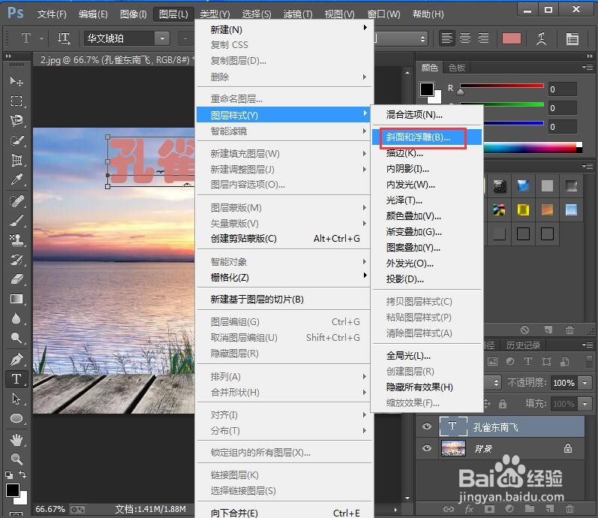The width and height of the screenshot is (598, 518).
Task: Choose 斜面和浮雕(B)... from submenu
Action: click(426, 137)
